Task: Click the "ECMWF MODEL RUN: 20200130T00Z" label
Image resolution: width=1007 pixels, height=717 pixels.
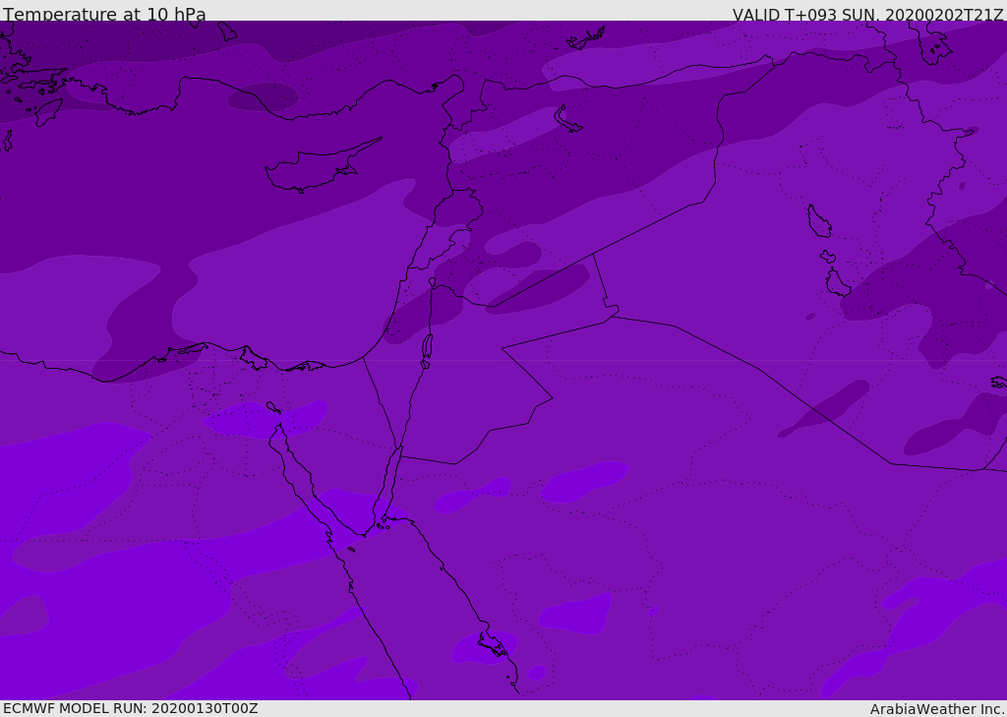Action: (131, 708)
